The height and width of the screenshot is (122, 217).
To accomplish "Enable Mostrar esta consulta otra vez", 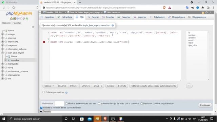I will coord(66,103).
